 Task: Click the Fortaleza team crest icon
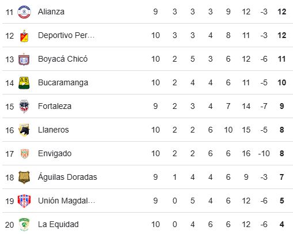(x=24, y=107)
